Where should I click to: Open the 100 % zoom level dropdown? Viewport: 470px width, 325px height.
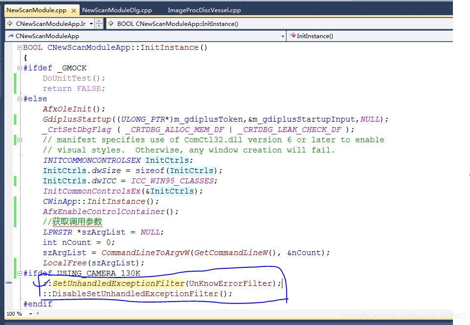(31, 314)
